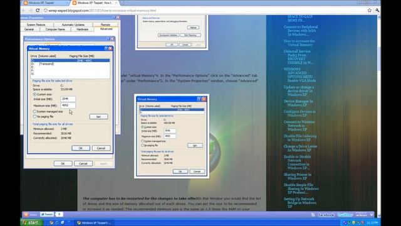The height and width of the screenshot is (226, 401).
Task: Select drive E: in the list
Action: [x=70, y=67]
